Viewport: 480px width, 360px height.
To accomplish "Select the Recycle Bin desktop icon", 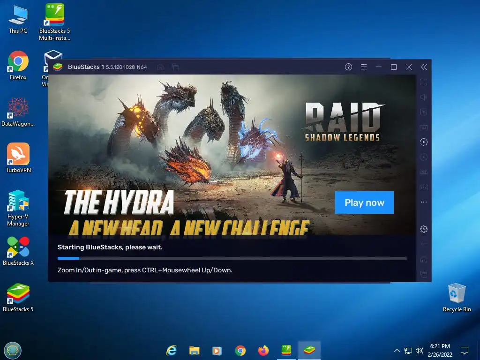I will point(457,298).
